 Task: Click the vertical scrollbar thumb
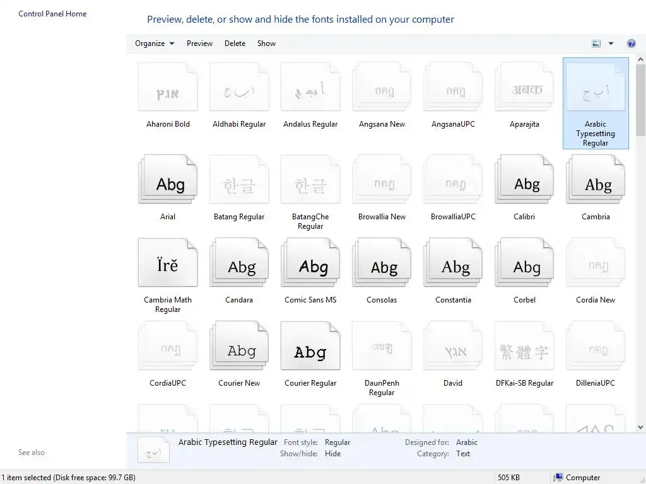pyautogui.click(x=641, y=100)
